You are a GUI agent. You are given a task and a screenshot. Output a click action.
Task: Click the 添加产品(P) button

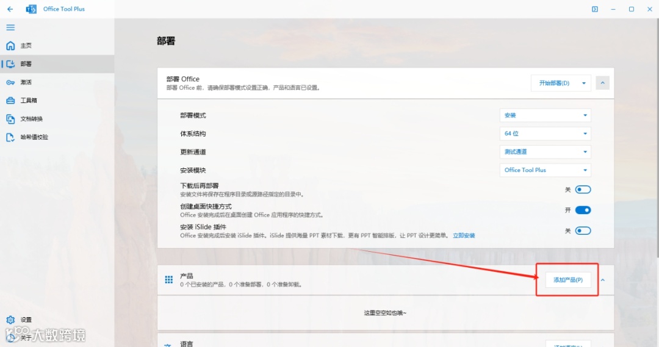click(568, 280)
